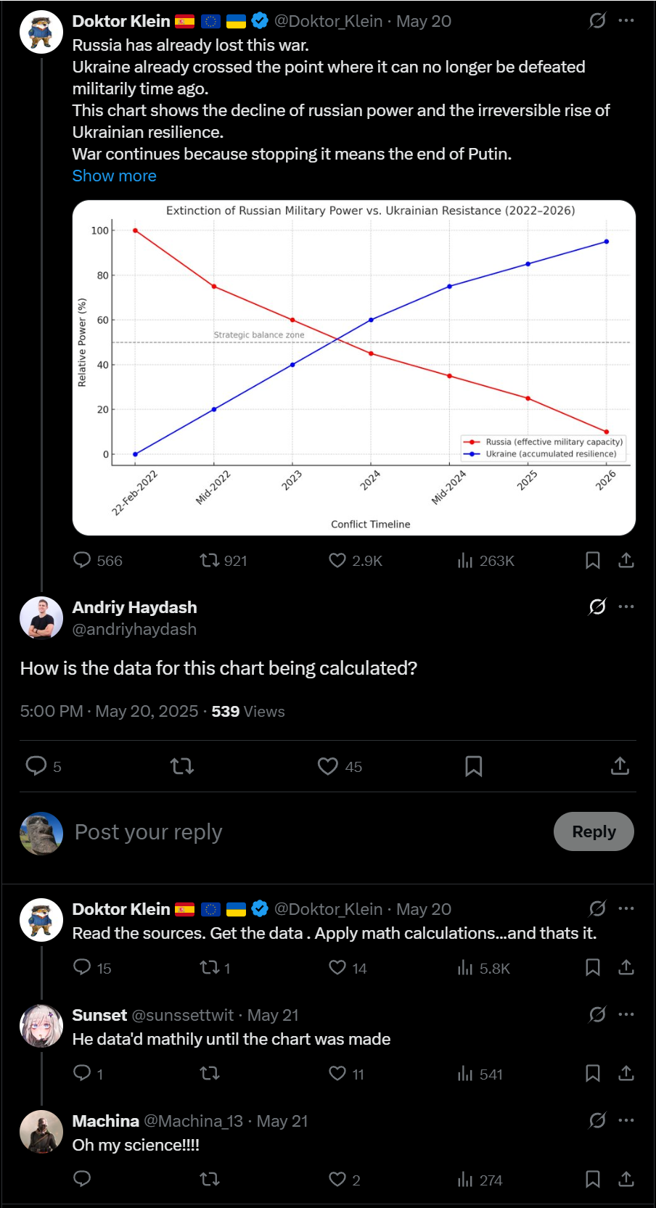Open the @sunssettwit profile handle
Screen dimensions: 656x1208
pyautogui.click(x=183, y=1015)
